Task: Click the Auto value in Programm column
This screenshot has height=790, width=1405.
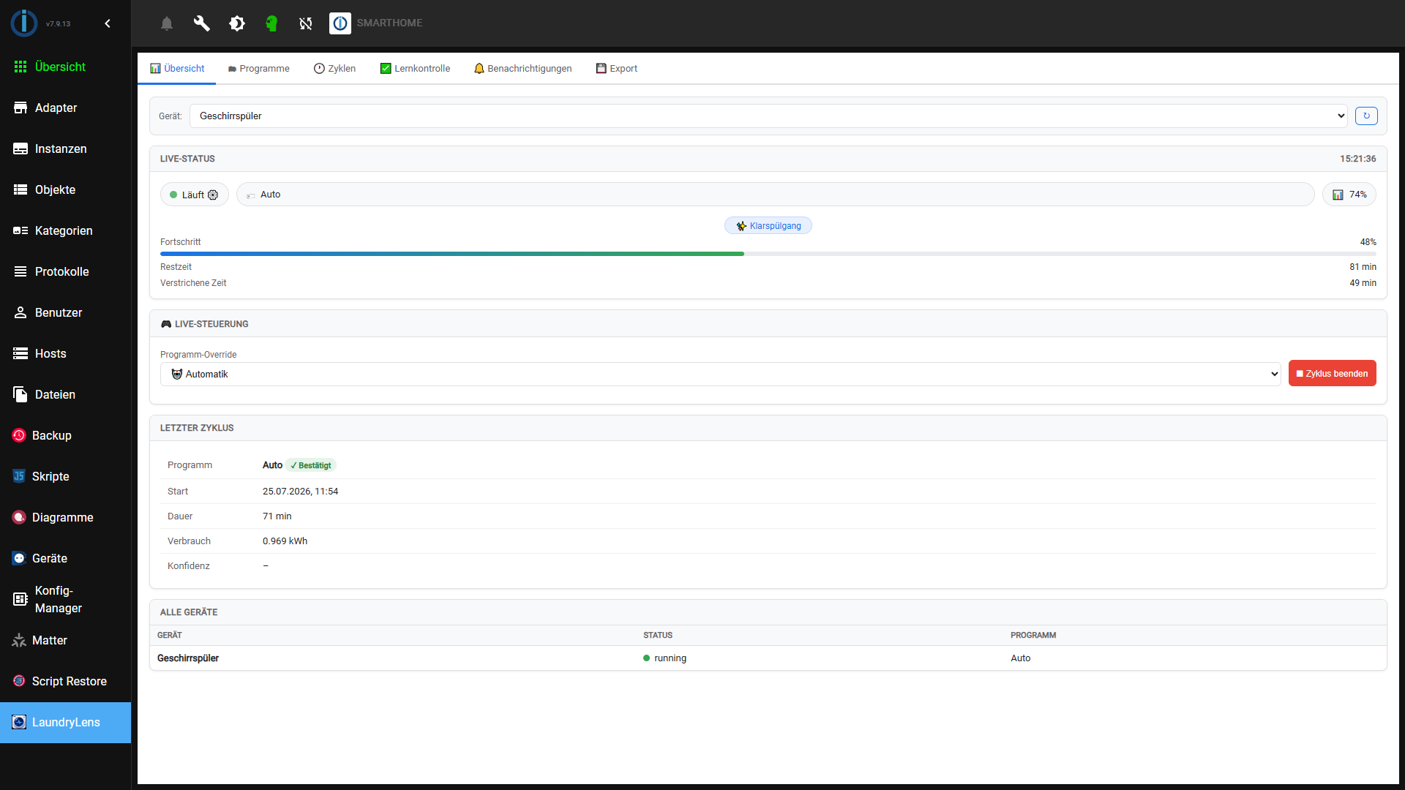Action: [1021, 658]
